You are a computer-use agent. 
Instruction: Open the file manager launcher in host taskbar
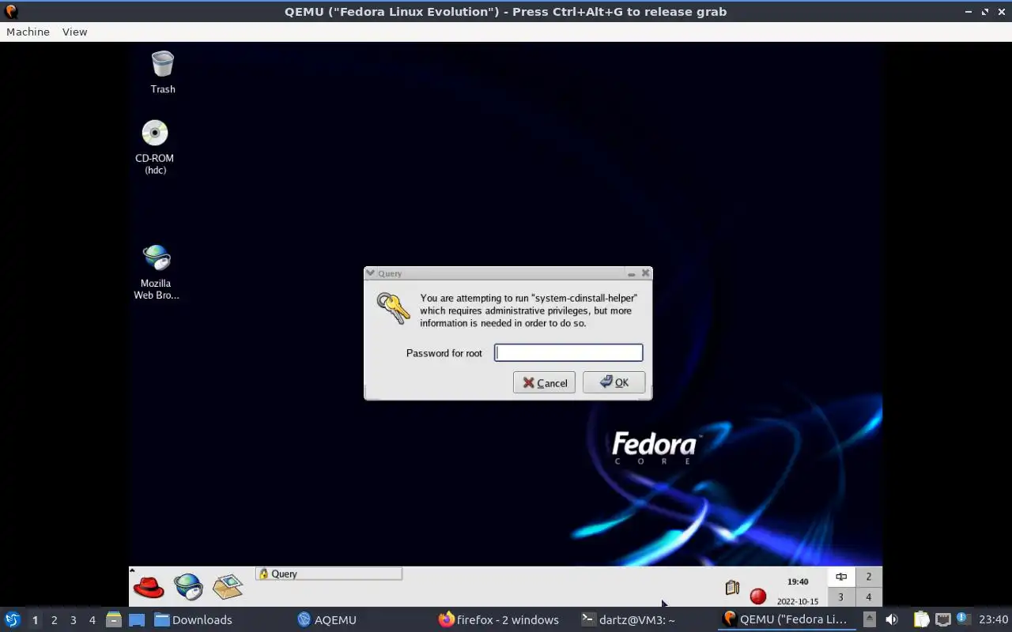[113, 620]
